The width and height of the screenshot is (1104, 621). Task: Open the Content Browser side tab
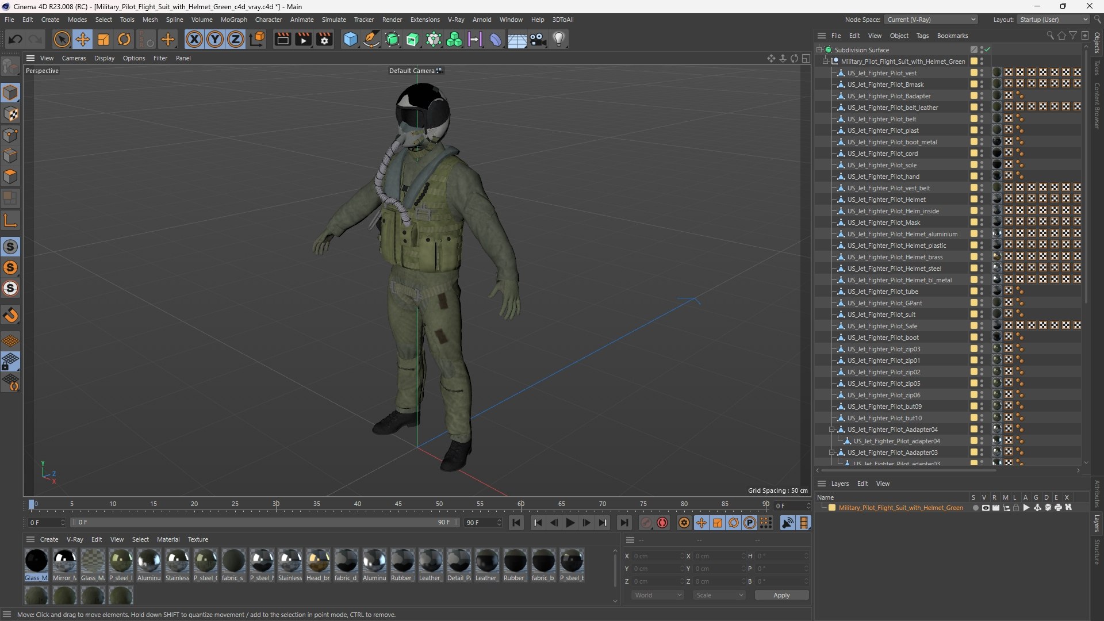[x=1097, y=105]
